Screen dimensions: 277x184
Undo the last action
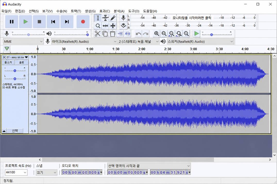[138, 34]
